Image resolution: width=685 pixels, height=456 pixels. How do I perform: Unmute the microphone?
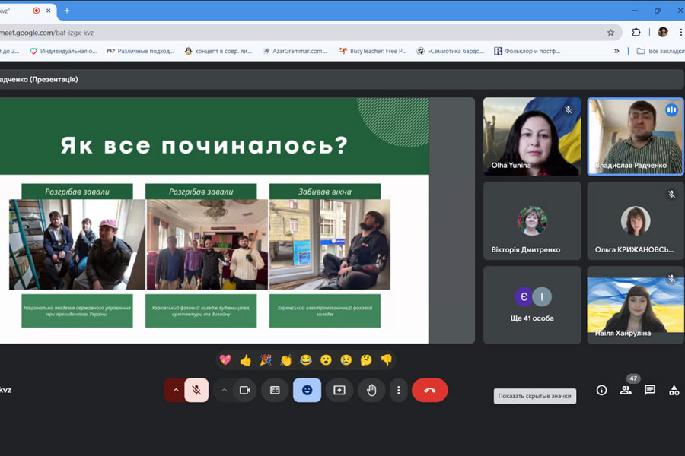[x=196, y=390]
